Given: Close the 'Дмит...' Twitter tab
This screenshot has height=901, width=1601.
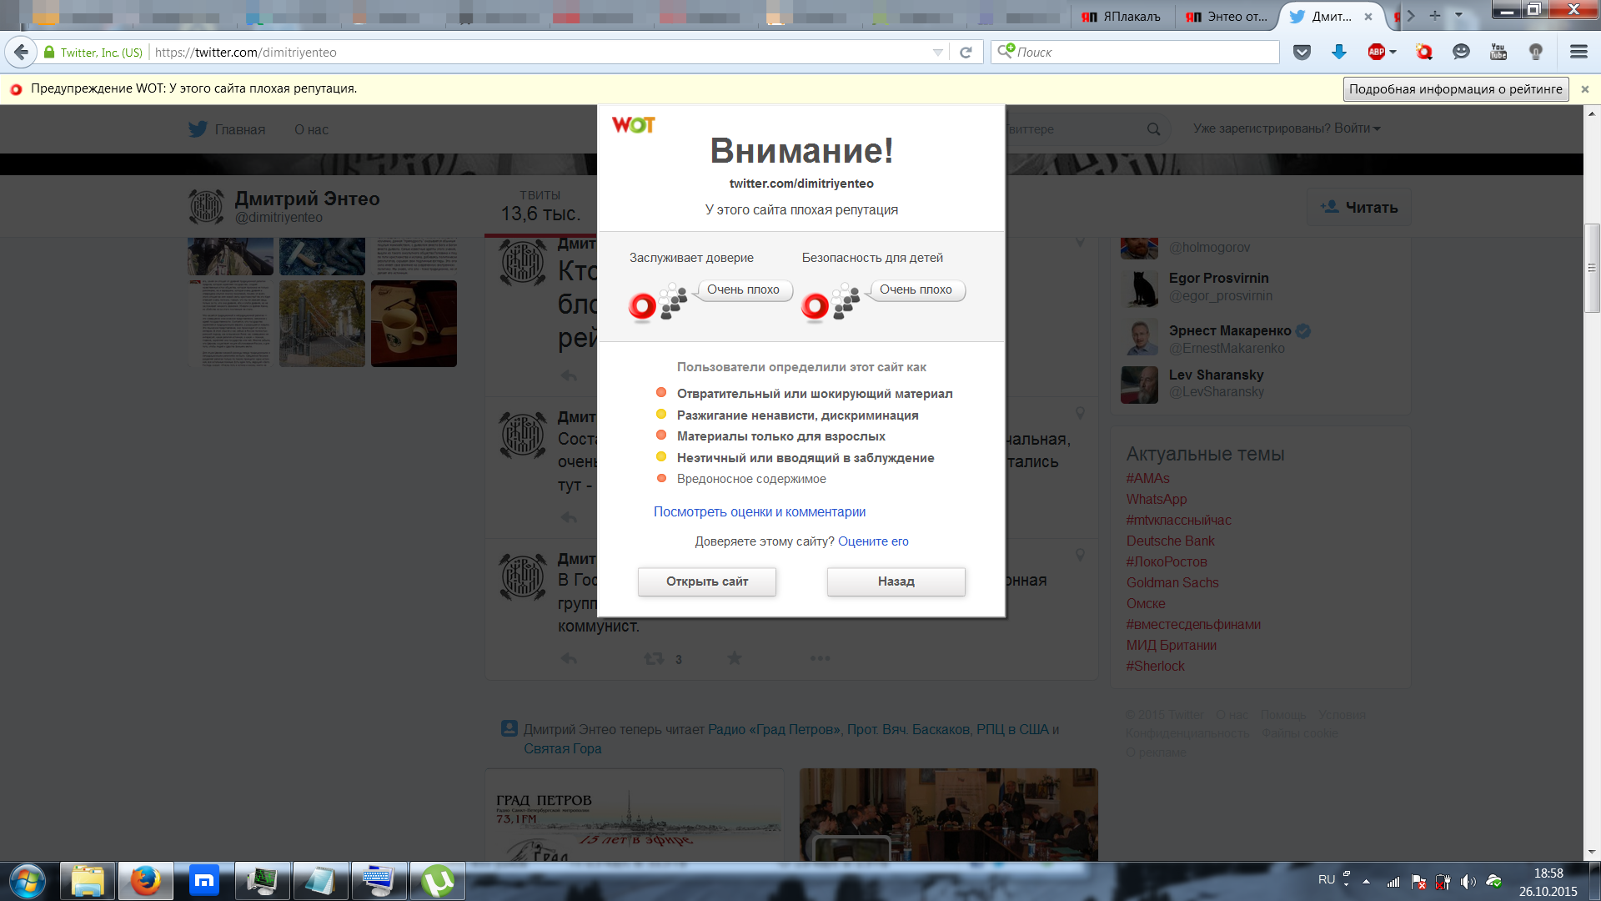Looking at the screenshot, I should coord(1368,17).
